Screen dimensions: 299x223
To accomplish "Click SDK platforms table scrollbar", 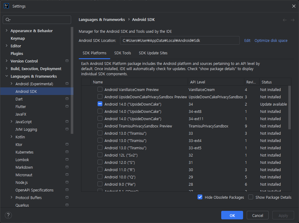I will (290, 108).
